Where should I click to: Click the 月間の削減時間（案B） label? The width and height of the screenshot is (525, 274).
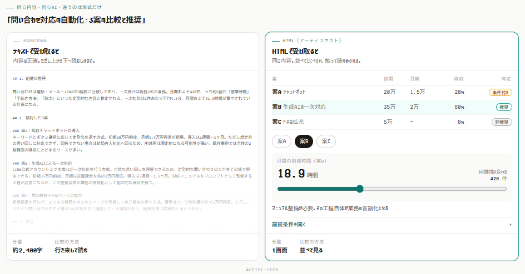tap(301, 161)
